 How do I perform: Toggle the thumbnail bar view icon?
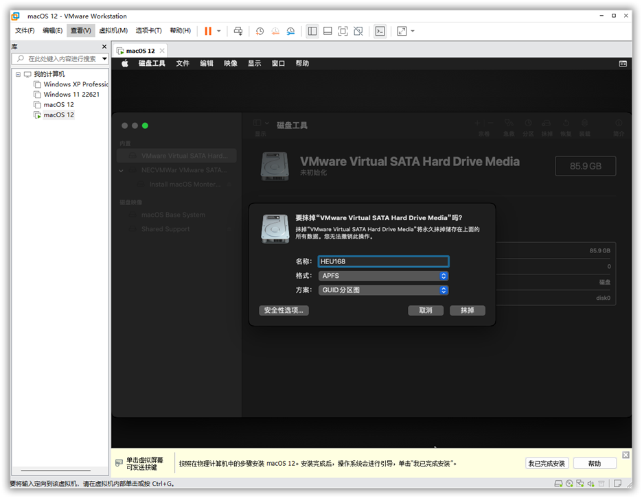point(328,31)
